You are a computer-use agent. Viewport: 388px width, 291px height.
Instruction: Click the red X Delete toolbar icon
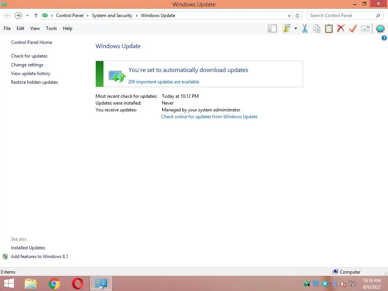pyautogui.click(x=341, y=28)
